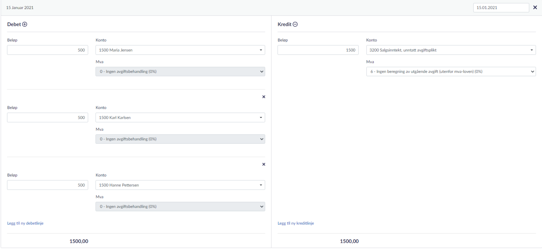Click the plus icon next to Debet
The width and height of the screenshot is (542, 249).
[x=25, y=24]
